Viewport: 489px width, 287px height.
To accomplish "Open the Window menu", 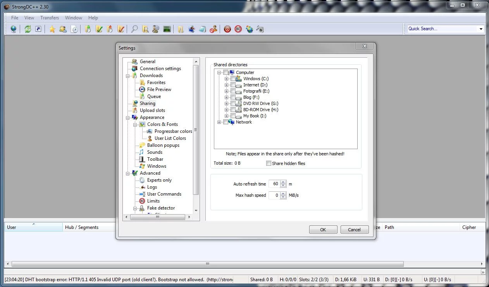I will [74, 18].
